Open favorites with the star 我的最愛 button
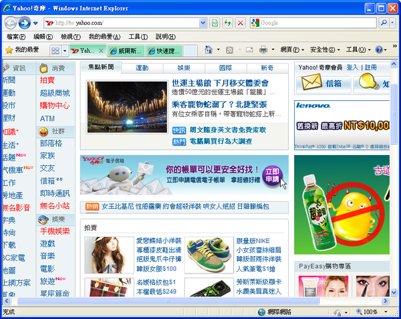 tap(22, 49)
